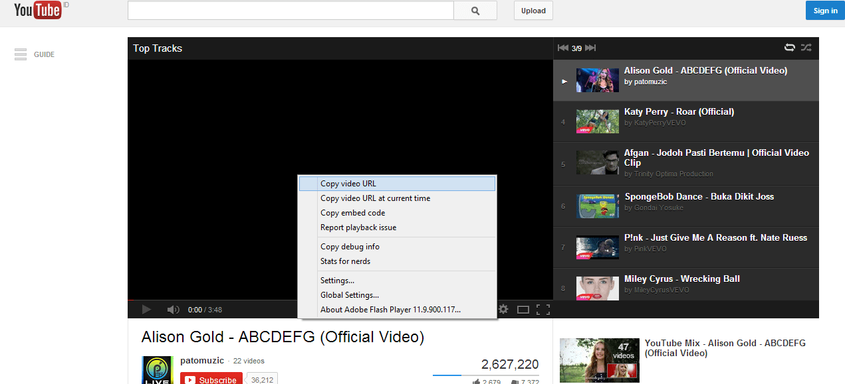
Task: Open P!nk Just Give Me A Reason thumbnail
Action: pyautogui.click(x=598, y=247)
